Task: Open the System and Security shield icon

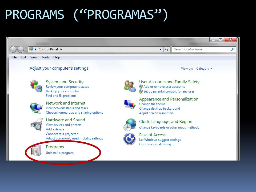Action: (x=36, y=86)
